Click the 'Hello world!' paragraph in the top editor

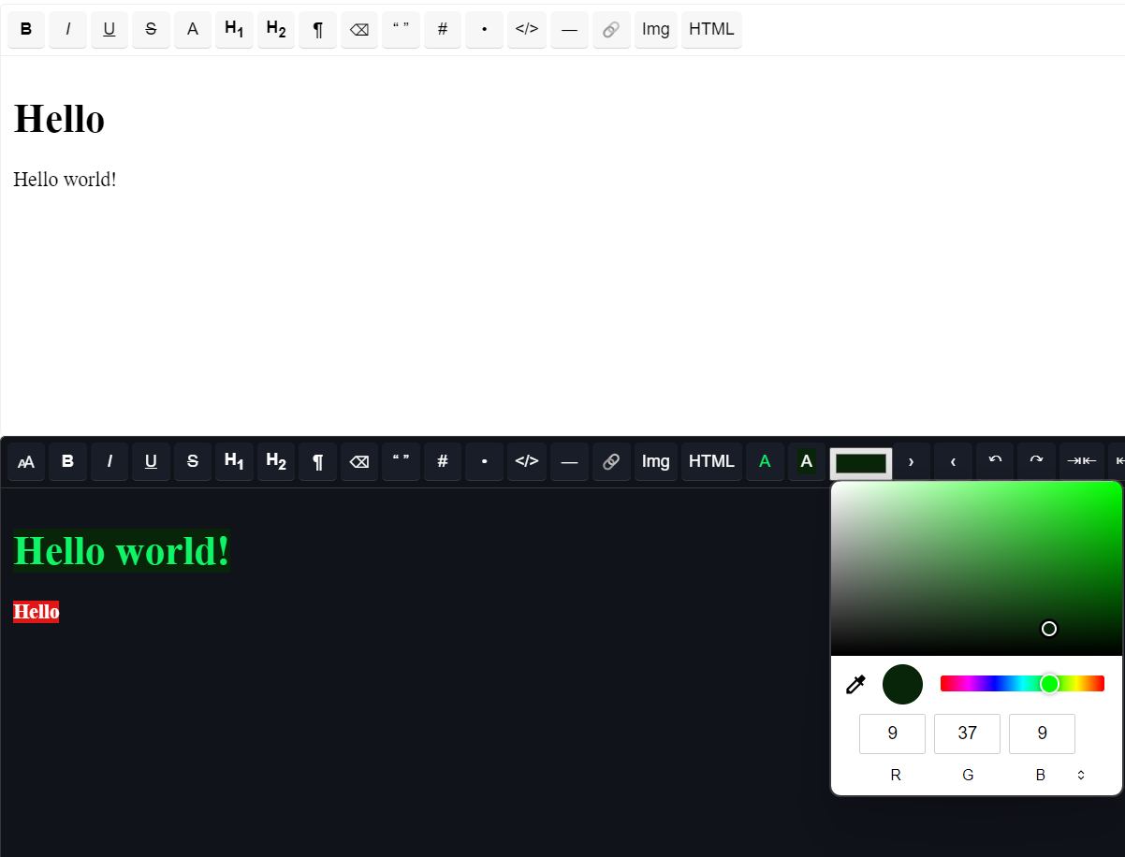pyautogui.click(x=65, y=180)
